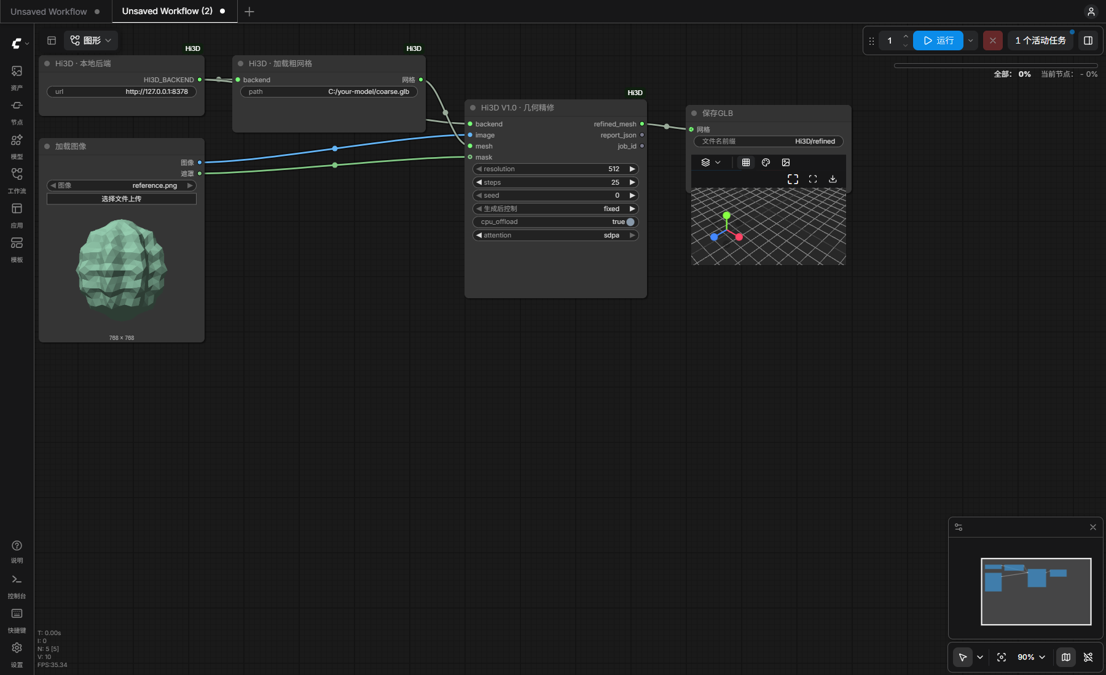
Task: Open the 快捷键 keyboard shortcuts panel
Action: point(17,619)
